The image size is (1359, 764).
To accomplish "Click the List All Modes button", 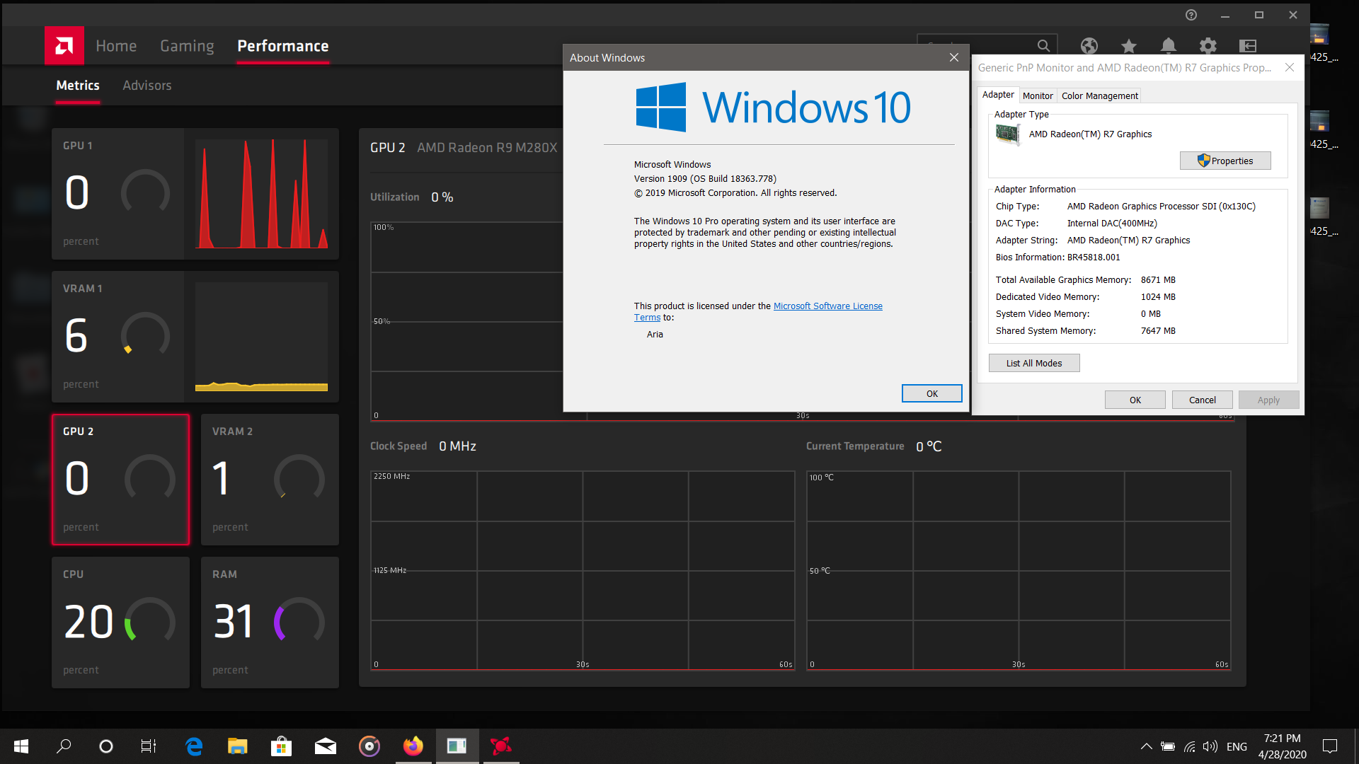I will click(x=1033, y=363).
